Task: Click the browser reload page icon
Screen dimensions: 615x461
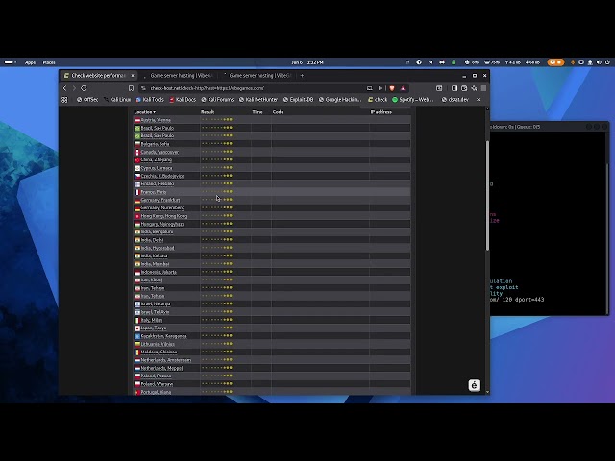Action: click(x=84, y=88)
